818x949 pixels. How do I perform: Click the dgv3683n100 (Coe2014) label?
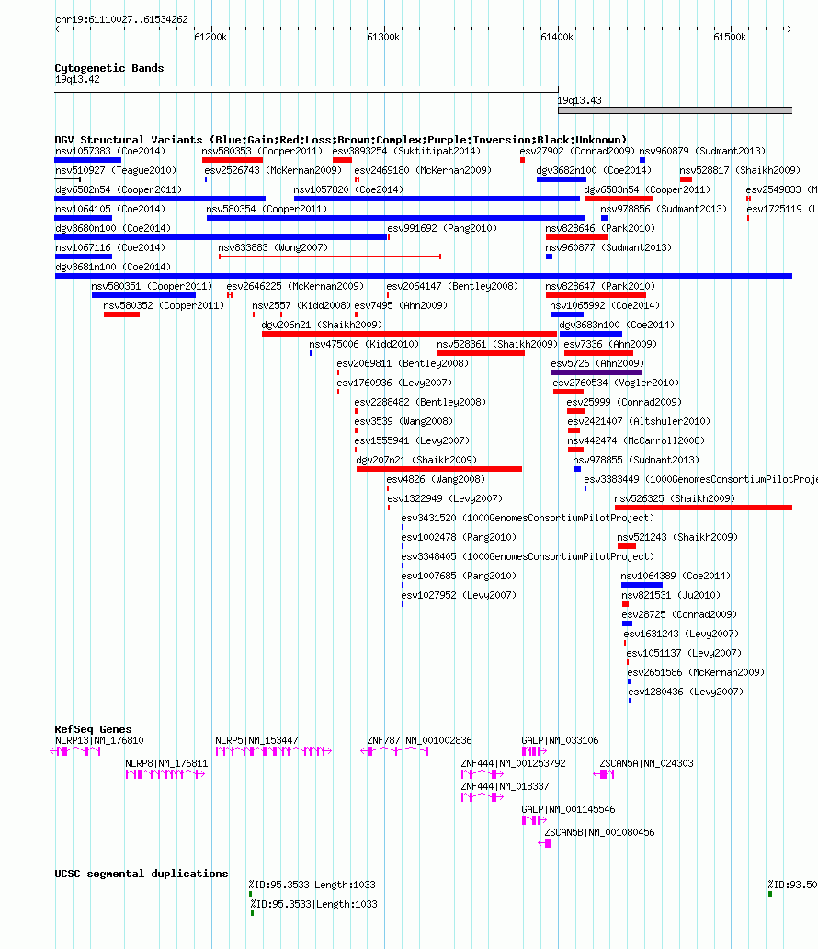[617, 326]
